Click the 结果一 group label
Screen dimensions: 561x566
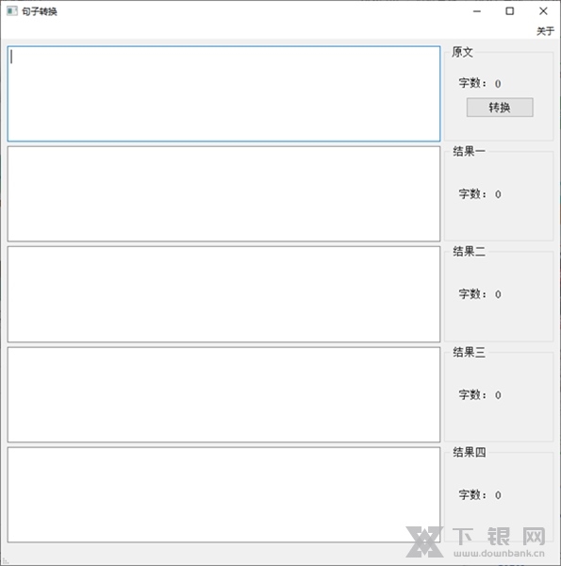tap(469, 151)
